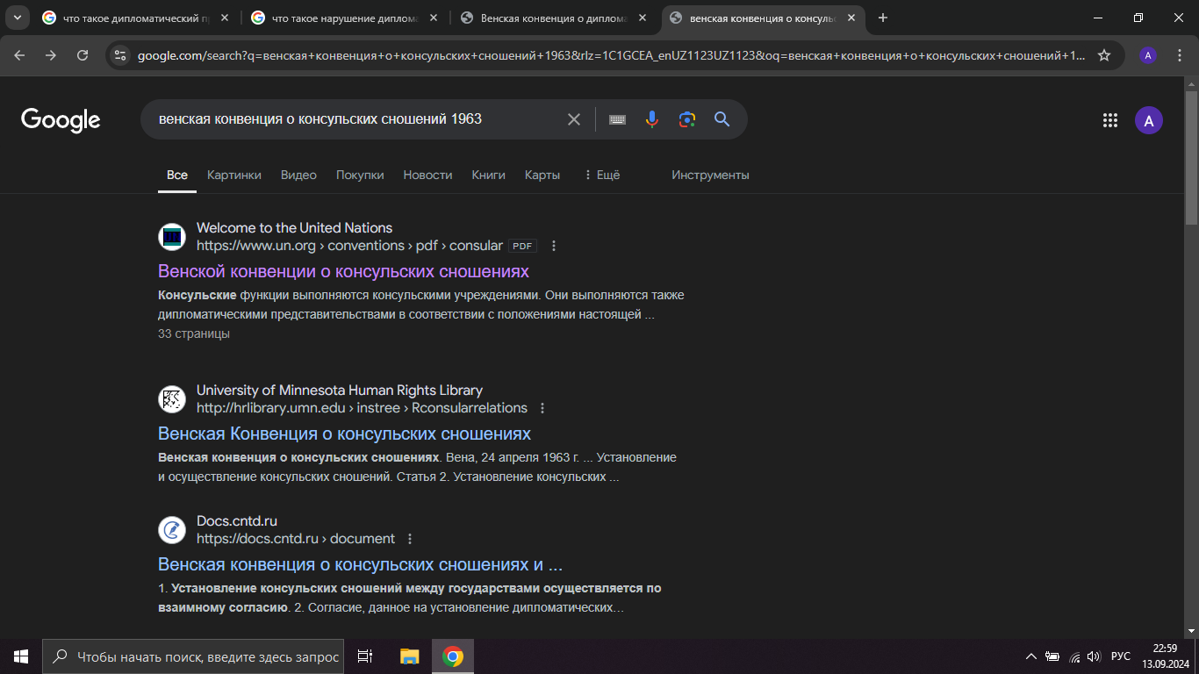This screenshot has height=674, width=1199.
Task: Click the University of Minnesota favicon
Action: point(172,399)
